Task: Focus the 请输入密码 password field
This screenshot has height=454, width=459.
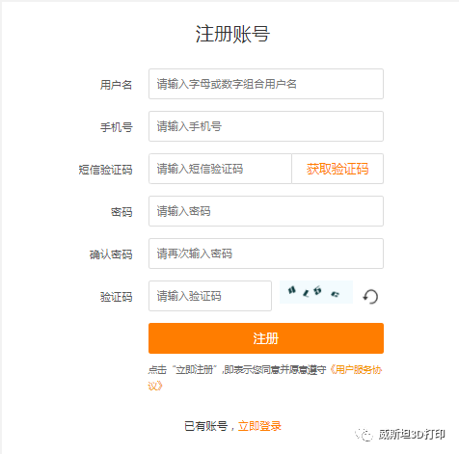Action: (x=266, y=211)
